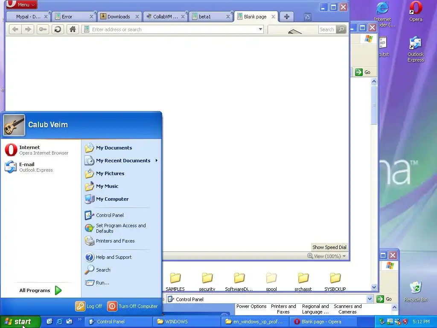Click the Show Speed Dial button

(x=329, y=247)
